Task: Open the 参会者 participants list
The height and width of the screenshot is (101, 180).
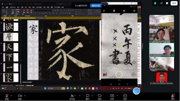Action: (x=72, y=96)
